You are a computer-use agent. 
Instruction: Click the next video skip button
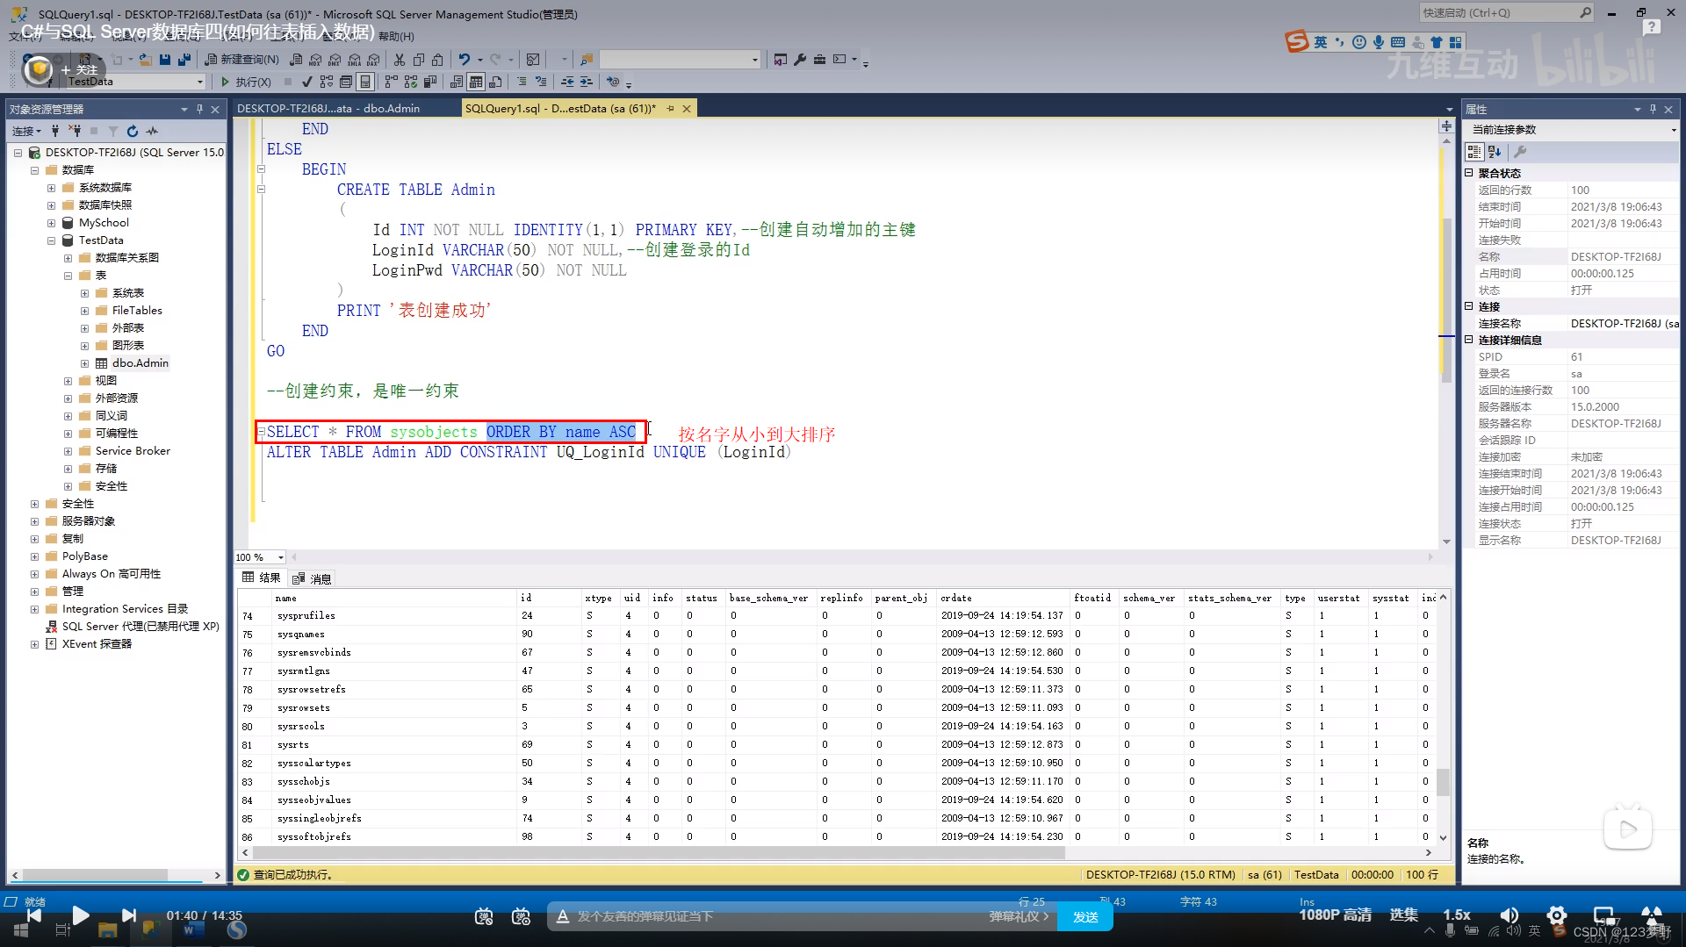[129, 915]
